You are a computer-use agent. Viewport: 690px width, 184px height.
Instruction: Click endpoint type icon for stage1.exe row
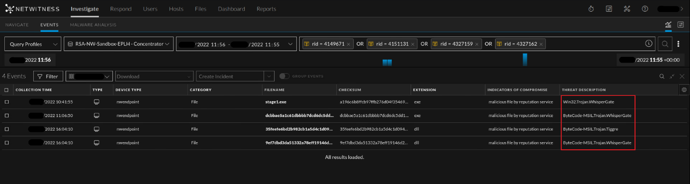coord(97,102)
